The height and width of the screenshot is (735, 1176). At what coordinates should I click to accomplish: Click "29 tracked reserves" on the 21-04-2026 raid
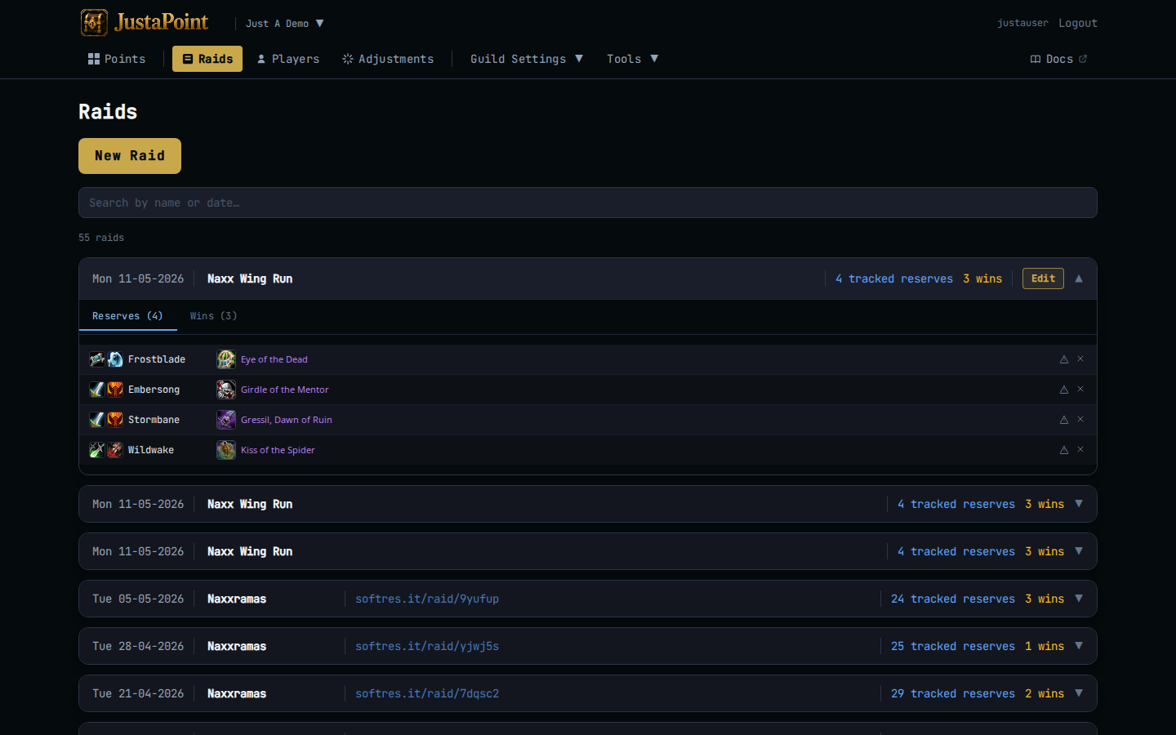[x=953, y=693]
